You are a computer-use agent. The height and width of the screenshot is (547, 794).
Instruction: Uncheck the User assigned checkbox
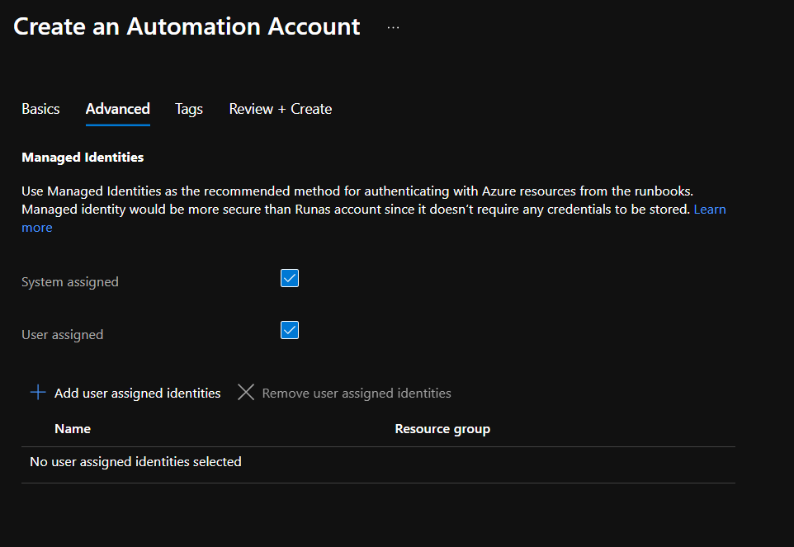(x=290, y=331)
